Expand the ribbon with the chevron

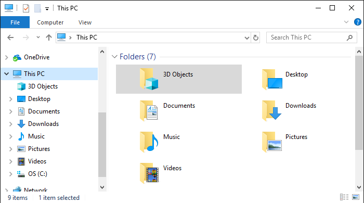pyautogui.click(x=346, y=22)
